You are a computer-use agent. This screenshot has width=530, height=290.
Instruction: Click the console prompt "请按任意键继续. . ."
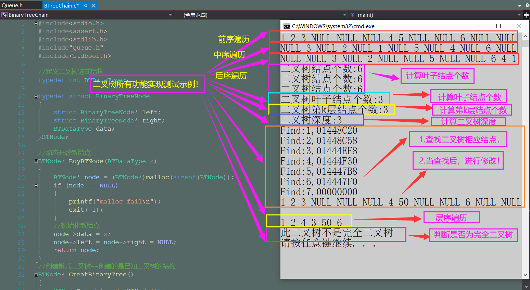point(328,243)
